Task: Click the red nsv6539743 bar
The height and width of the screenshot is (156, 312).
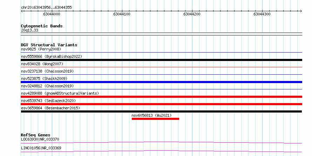Action: (162, 104)
